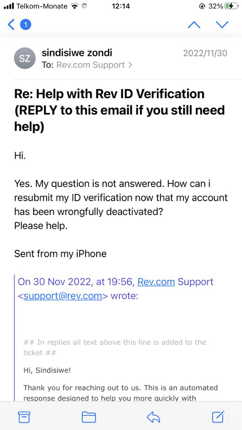Tap the reply arrow icon
The height and width of the screenshot is (430, 242).
153,417
